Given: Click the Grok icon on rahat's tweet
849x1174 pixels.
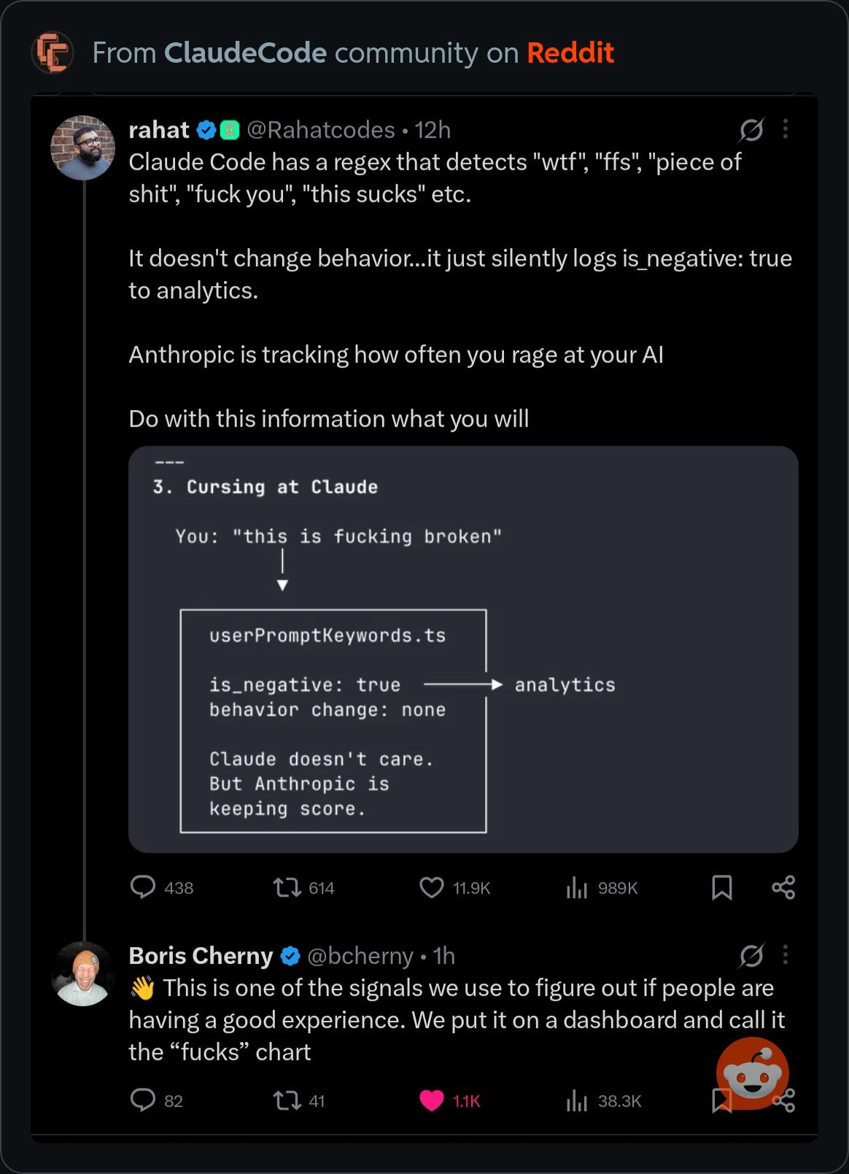Looking at the screenshot, I should coord(751,130).
